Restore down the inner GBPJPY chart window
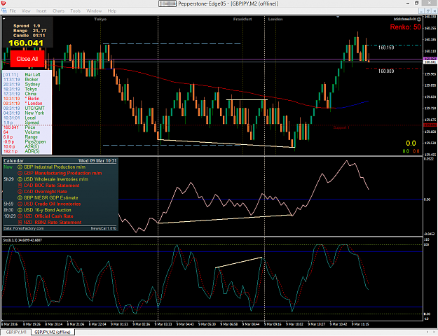Screen dimensions: 438x336 pos(428,11)
